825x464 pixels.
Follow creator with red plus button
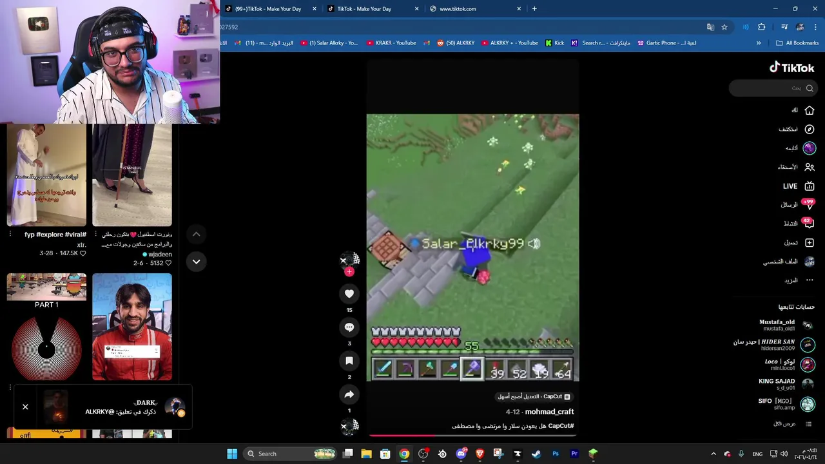tap(349, 272)
